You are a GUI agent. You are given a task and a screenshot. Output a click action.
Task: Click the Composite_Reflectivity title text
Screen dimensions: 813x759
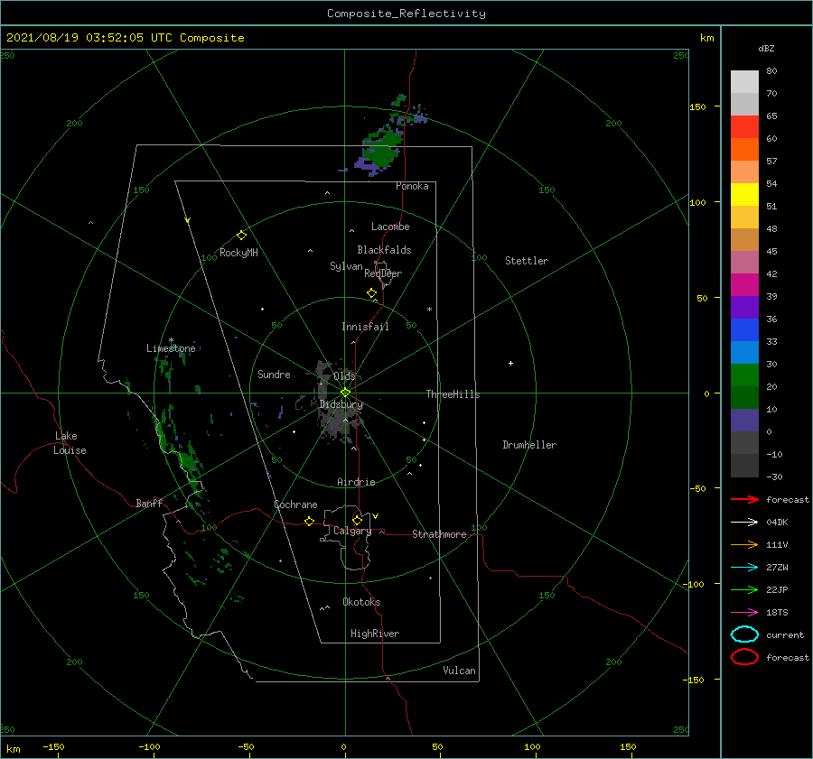(406, 14)
